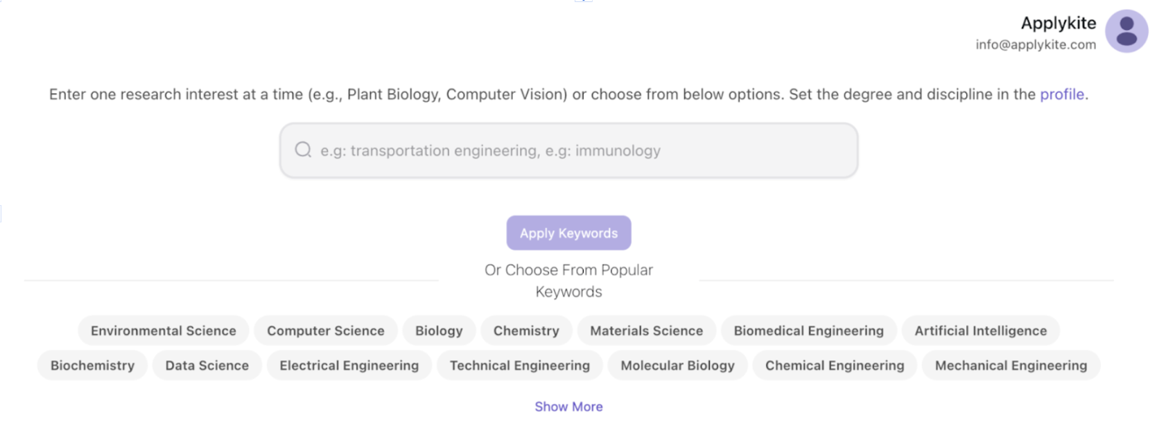Select the Biochemistry keyword chip
Viewport: 1166px width, 424px height.
(x=92, y=365)
